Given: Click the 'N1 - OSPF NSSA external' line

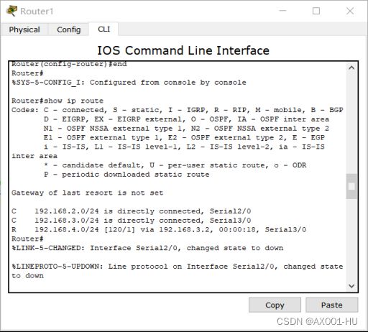Looking at the screenshot, I should click(186, 129).
